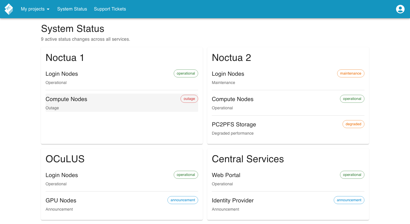The height and width of the screenshot is (224, 410).
Task: Expand the My projects dropdown
Action: pyautogui.click(x=35, y=9)
